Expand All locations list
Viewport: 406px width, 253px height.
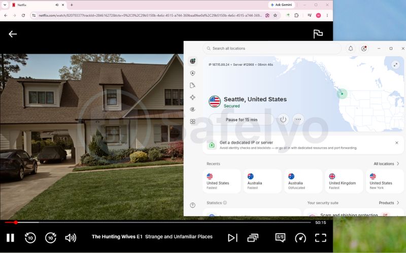[x=386, y=163]
